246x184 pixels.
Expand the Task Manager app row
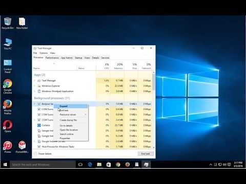point(35,80)
